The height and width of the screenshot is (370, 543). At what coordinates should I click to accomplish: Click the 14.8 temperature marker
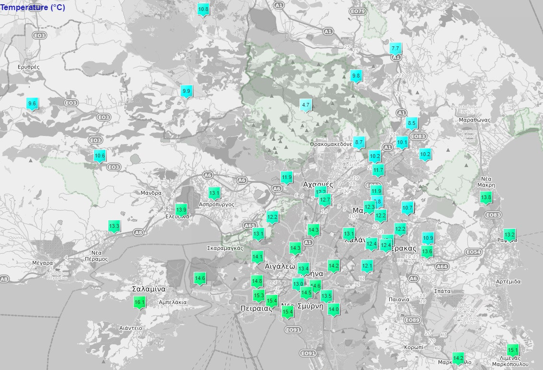[x=257, y=281]
